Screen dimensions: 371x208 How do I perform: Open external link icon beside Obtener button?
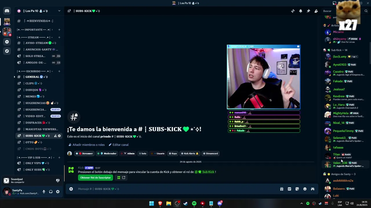coord(124,178)
